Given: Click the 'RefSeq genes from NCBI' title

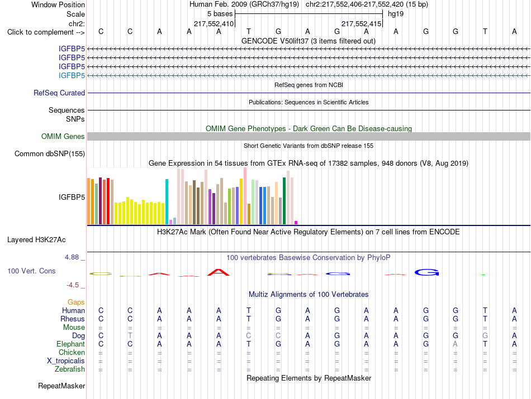Looking at the screenshot, I should click(x=309, y=85).
